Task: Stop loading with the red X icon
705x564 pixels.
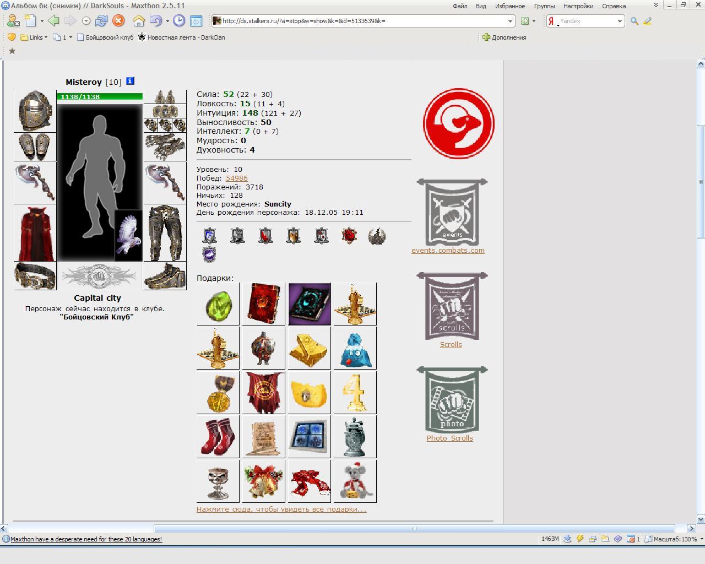Action: 118,21
